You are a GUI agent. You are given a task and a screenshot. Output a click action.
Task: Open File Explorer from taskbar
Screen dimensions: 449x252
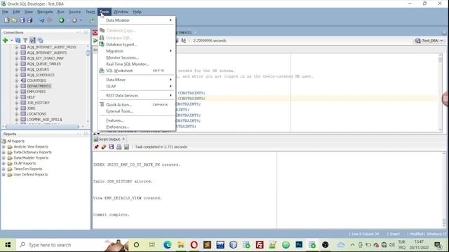point(181,245)
